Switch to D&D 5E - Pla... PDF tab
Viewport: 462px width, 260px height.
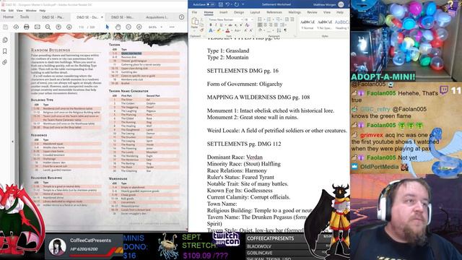(x=53, y=17)
